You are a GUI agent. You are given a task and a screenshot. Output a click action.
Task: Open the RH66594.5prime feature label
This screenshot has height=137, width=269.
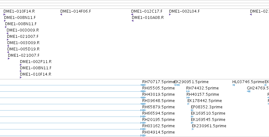[x=158, y=113]
